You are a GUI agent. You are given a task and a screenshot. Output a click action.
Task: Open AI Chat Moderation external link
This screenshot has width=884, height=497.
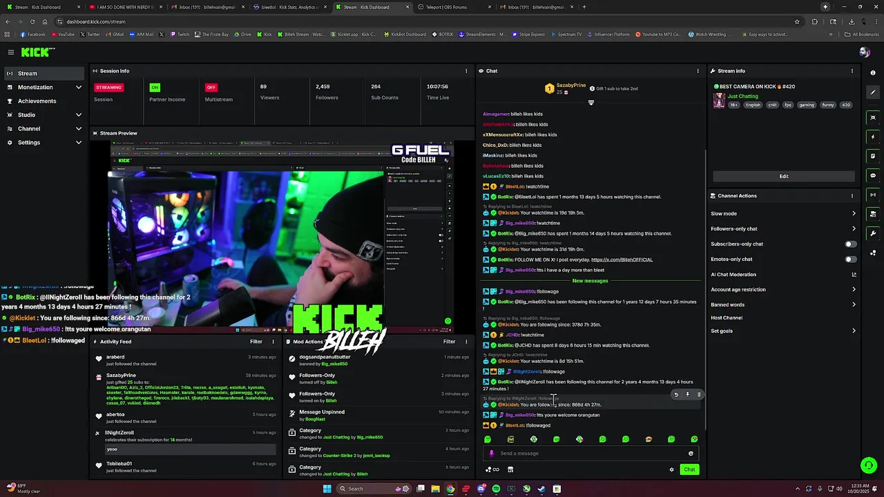click(854, 275)
